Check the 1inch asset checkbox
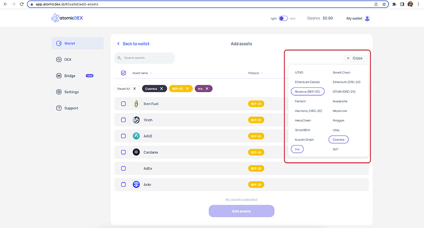This screenshot has height=228, width=424. 124,120
